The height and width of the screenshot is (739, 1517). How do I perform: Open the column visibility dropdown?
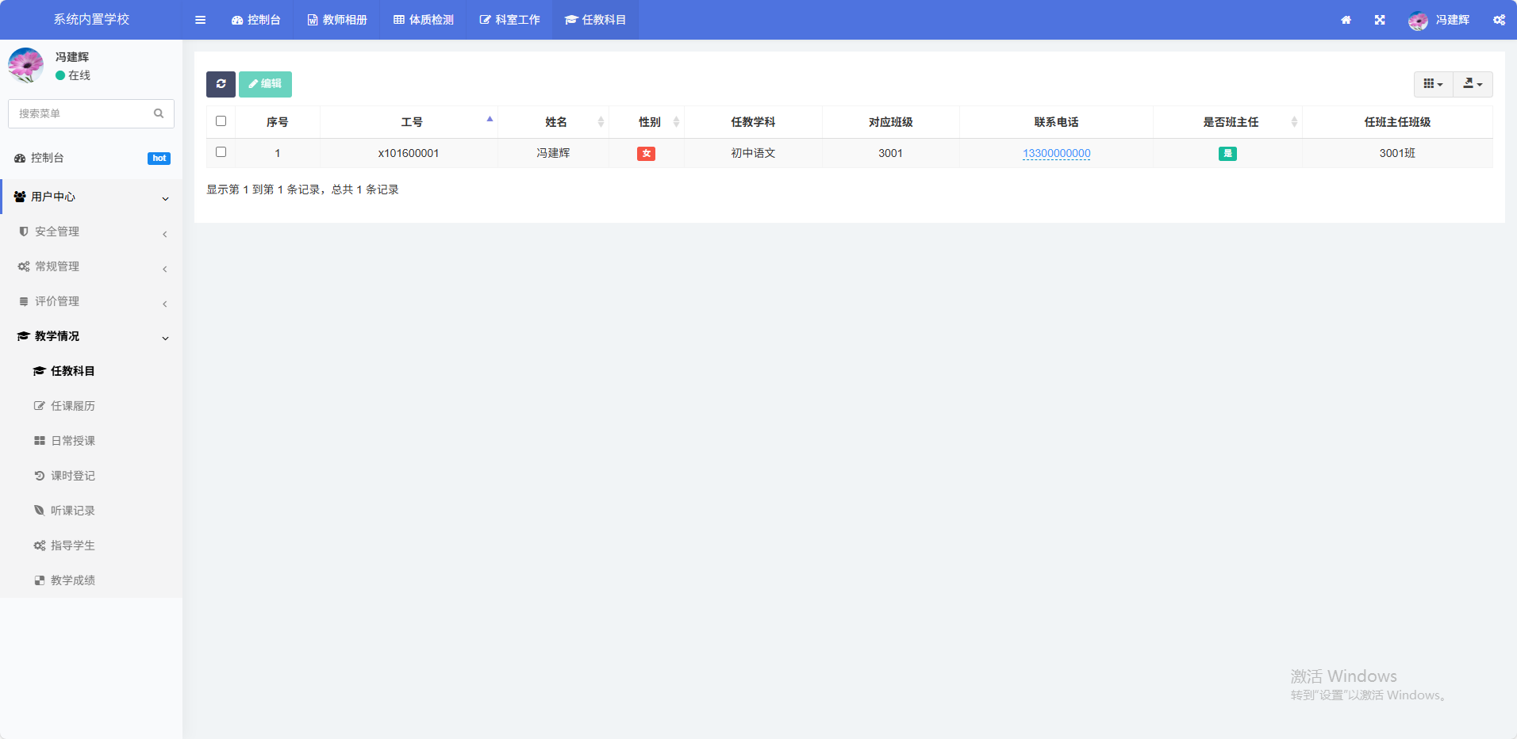coord(1433,84)
